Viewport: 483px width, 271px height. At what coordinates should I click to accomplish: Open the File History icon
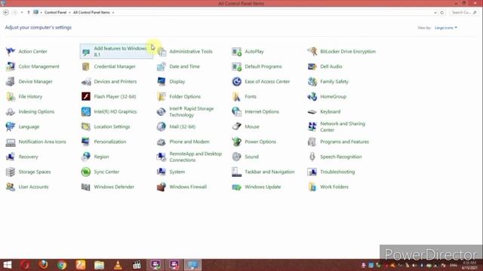pos(10,96)
